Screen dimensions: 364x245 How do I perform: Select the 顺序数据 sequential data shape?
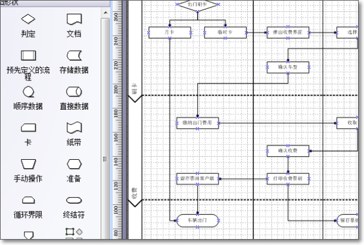point(29,92)
